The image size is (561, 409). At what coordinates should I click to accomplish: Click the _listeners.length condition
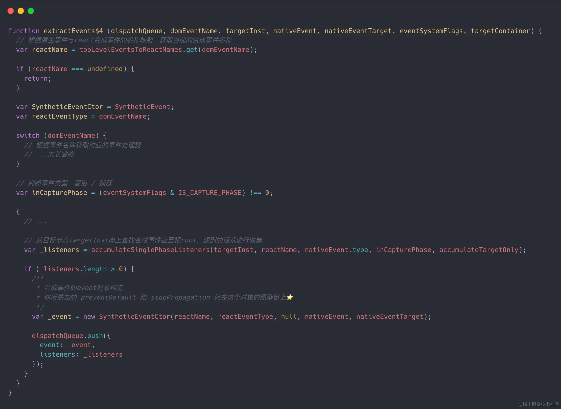coord(73,269)
